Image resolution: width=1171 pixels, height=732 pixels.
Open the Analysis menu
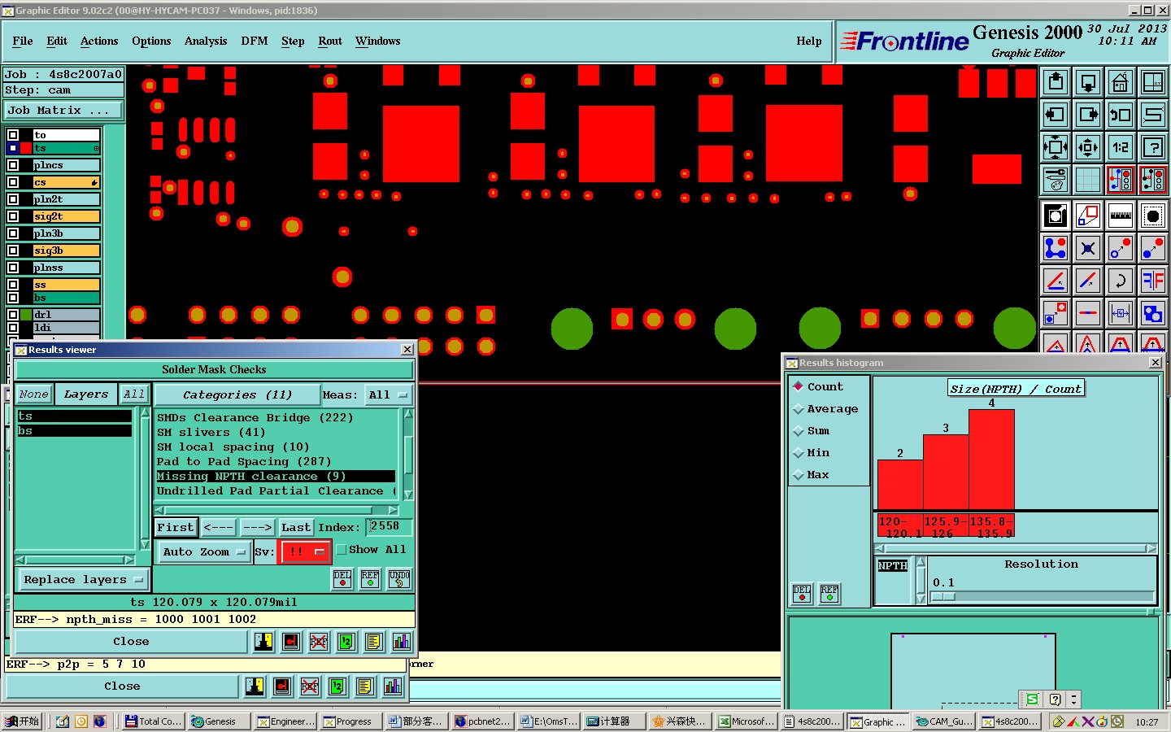point(206,41)
